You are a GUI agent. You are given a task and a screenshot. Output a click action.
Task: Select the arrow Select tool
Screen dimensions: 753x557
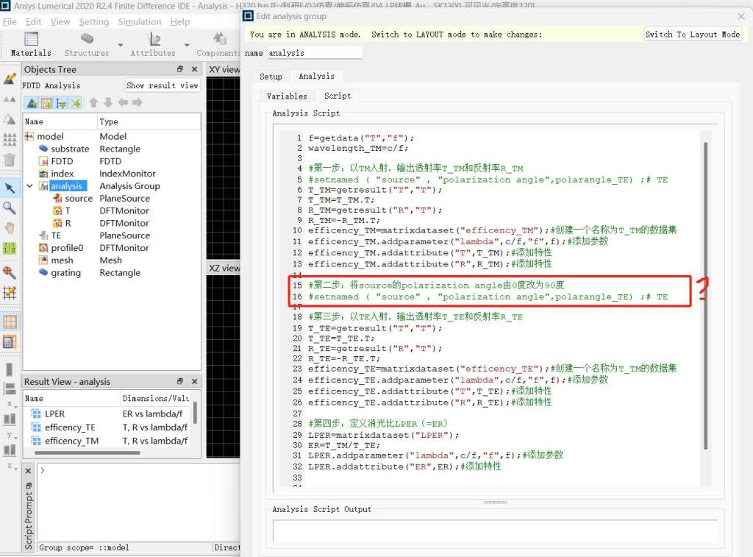click(x=10, y=188)
